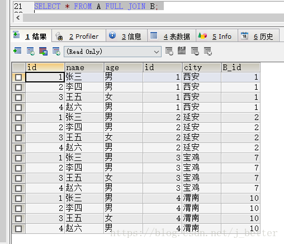
Task: Select the 张三 name cell in the first row
Action: click(84, 77)
